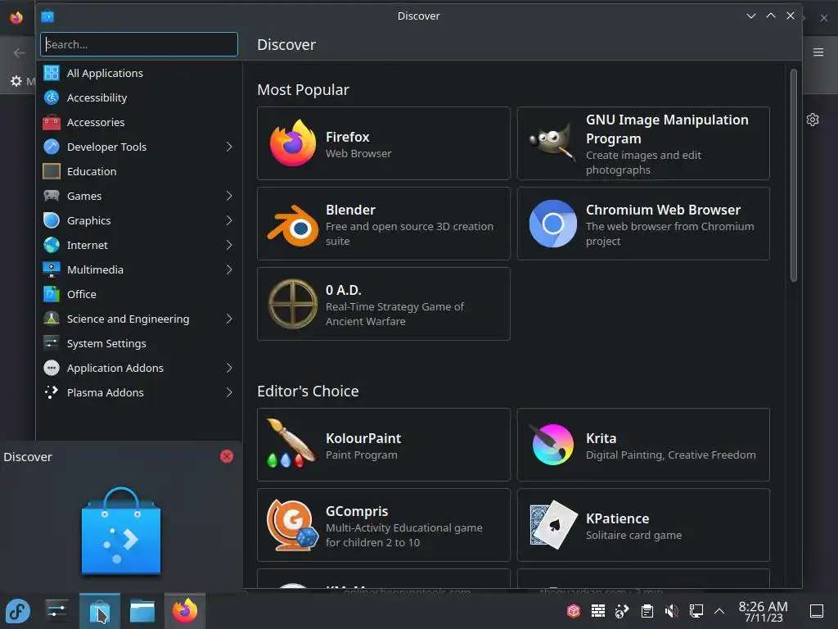Click the Games controller icon
838x629 pixels.
point(52,196)
